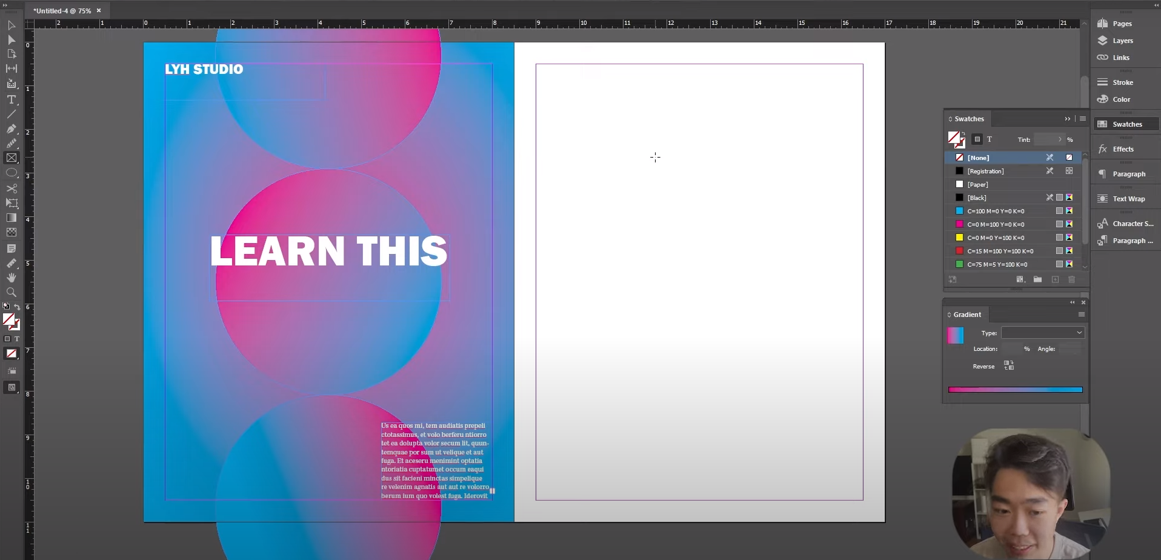Cycle Gradient panel tab size arrows
The image size is (1161, 560).
point(950,315)
